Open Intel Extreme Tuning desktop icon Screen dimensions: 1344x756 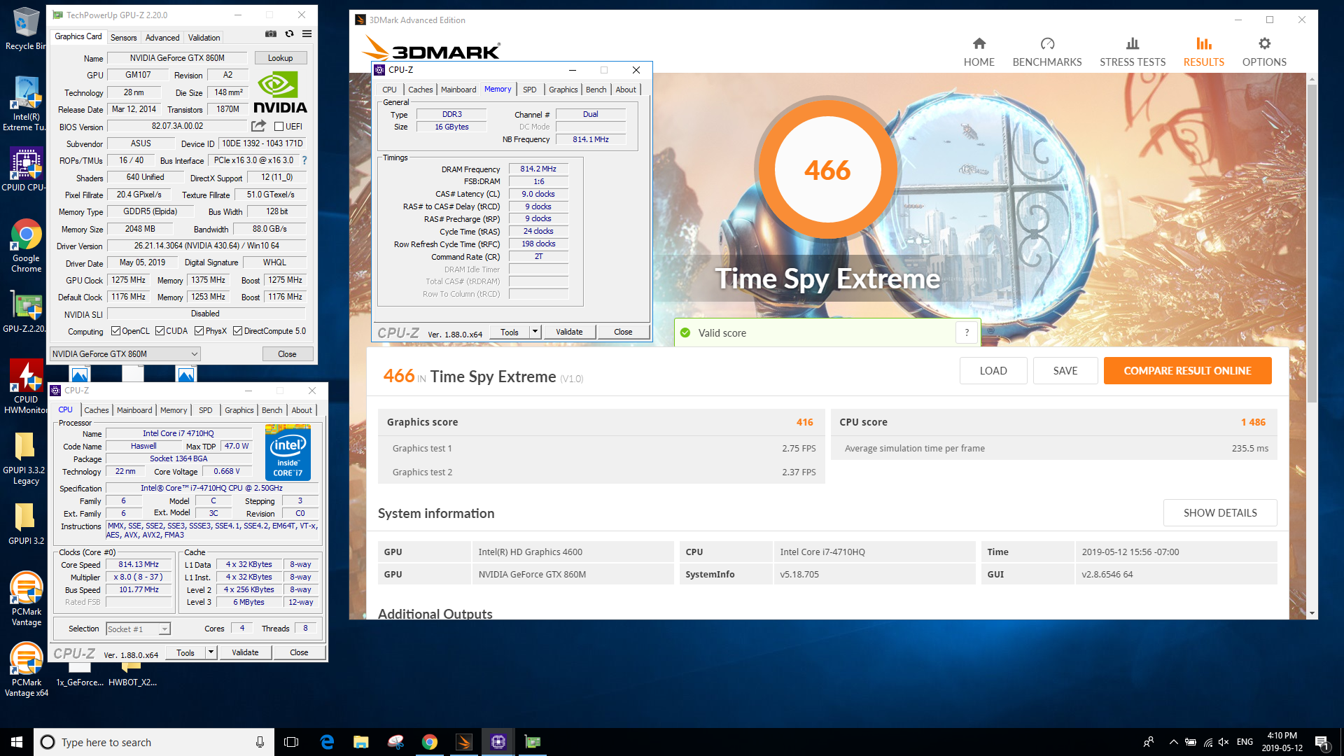26,104
